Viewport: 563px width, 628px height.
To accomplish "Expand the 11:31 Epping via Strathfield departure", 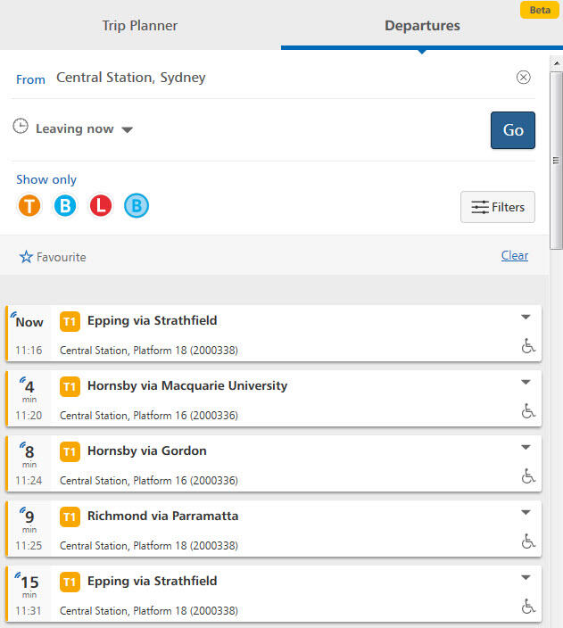I will pos(526,577).
